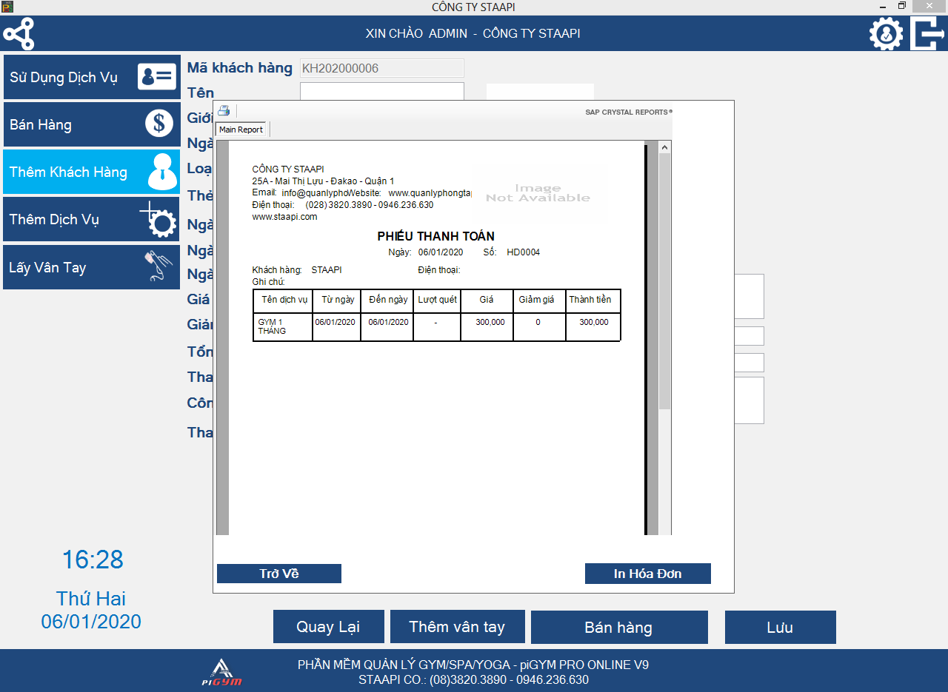Click the report scrollbar up arrow
948x692 pixels.
[x=664, y=148]
